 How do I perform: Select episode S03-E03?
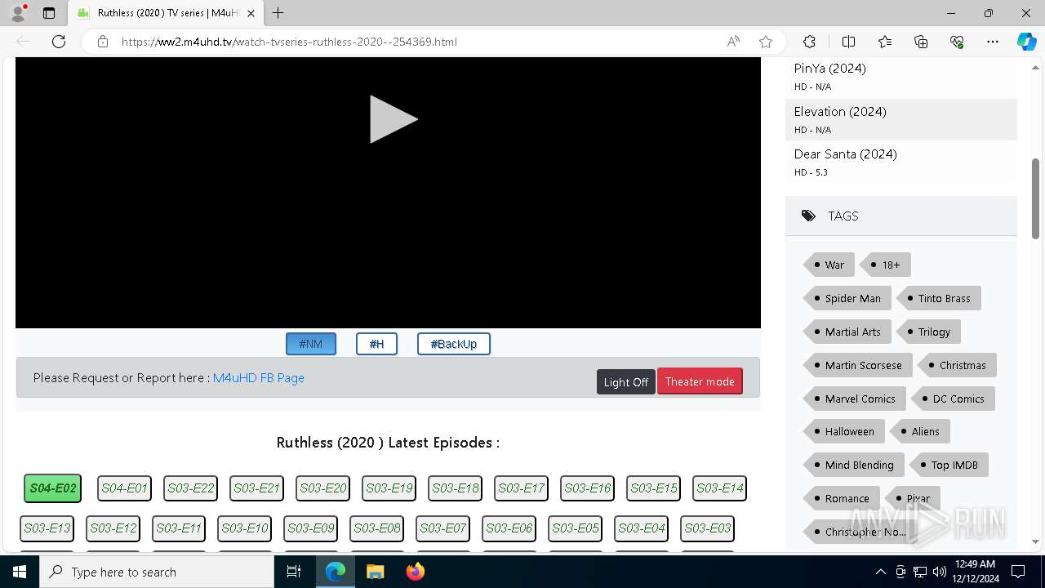pos(708,528)
